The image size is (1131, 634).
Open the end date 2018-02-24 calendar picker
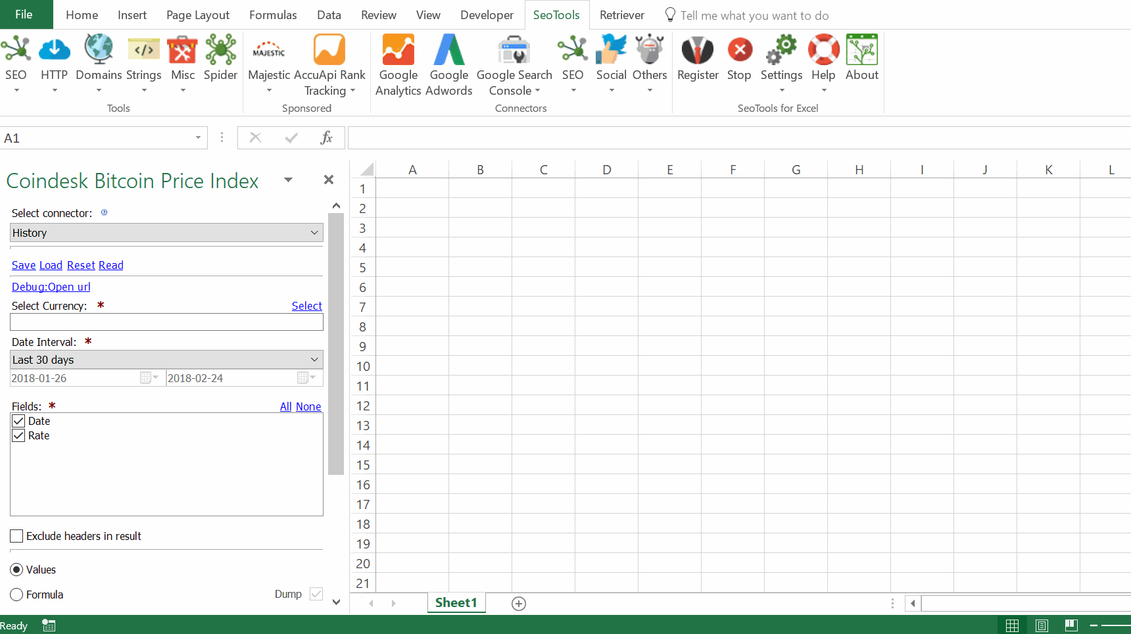pos(306,378)
